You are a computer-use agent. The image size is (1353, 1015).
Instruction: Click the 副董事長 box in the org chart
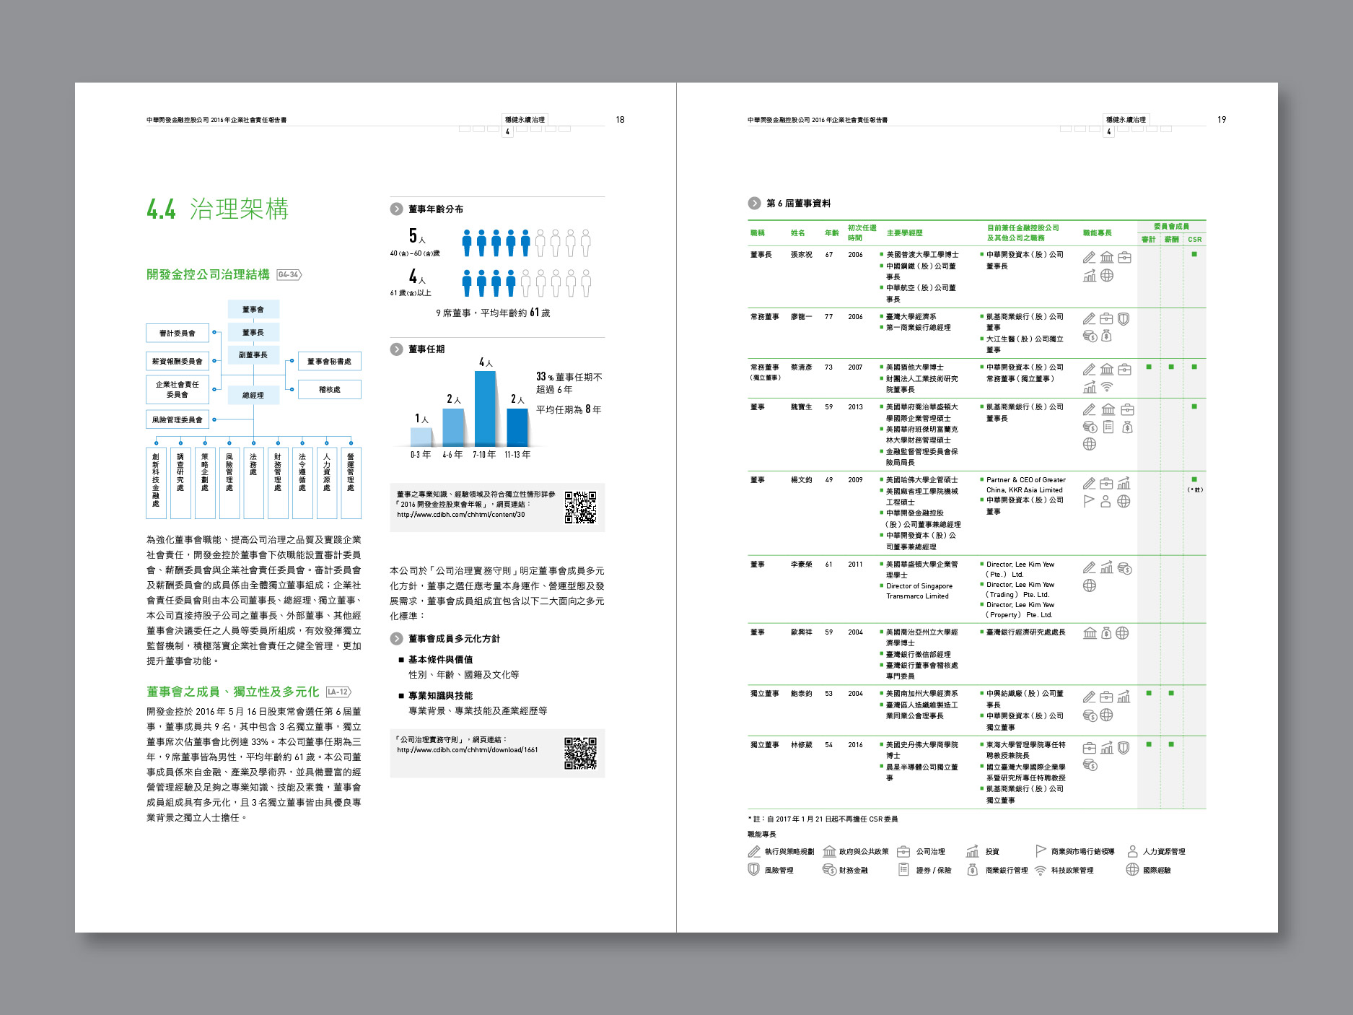point(253,354)
